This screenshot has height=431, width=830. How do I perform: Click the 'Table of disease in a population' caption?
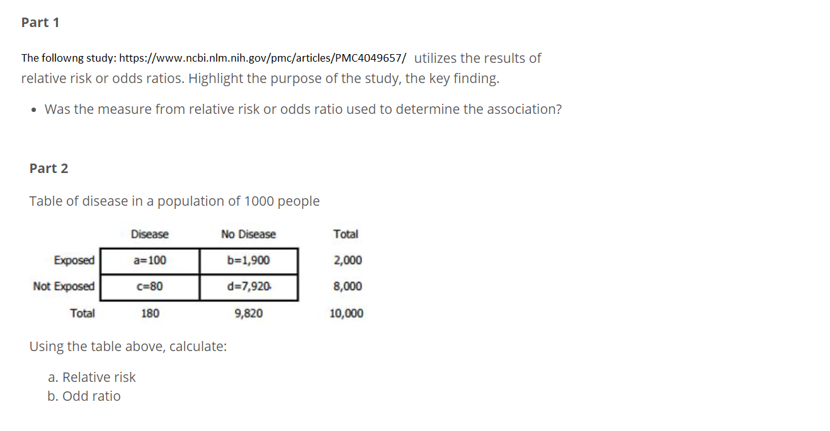174,201
